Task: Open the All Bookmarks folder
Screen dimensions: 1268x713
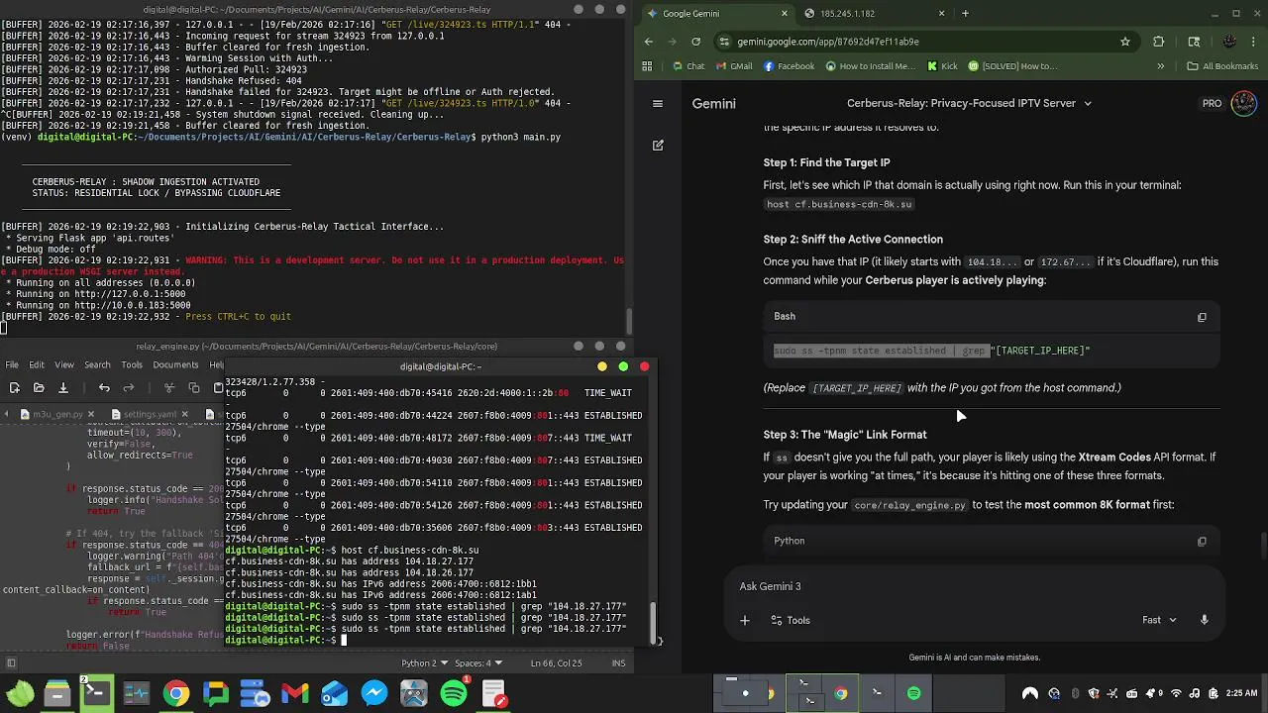Action: (1222, 66)
